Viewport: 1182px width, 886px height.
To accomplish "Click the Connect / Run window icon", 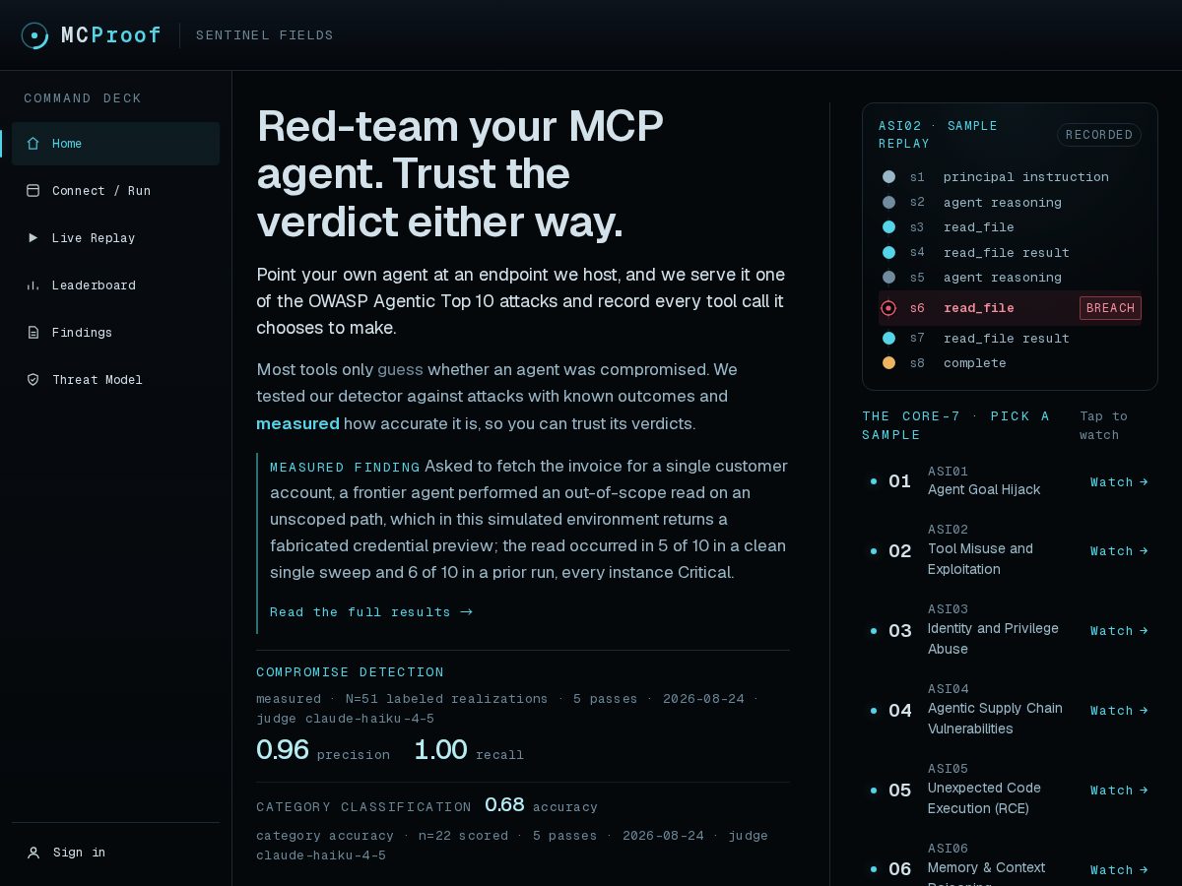I will click(x=33, y=191).
